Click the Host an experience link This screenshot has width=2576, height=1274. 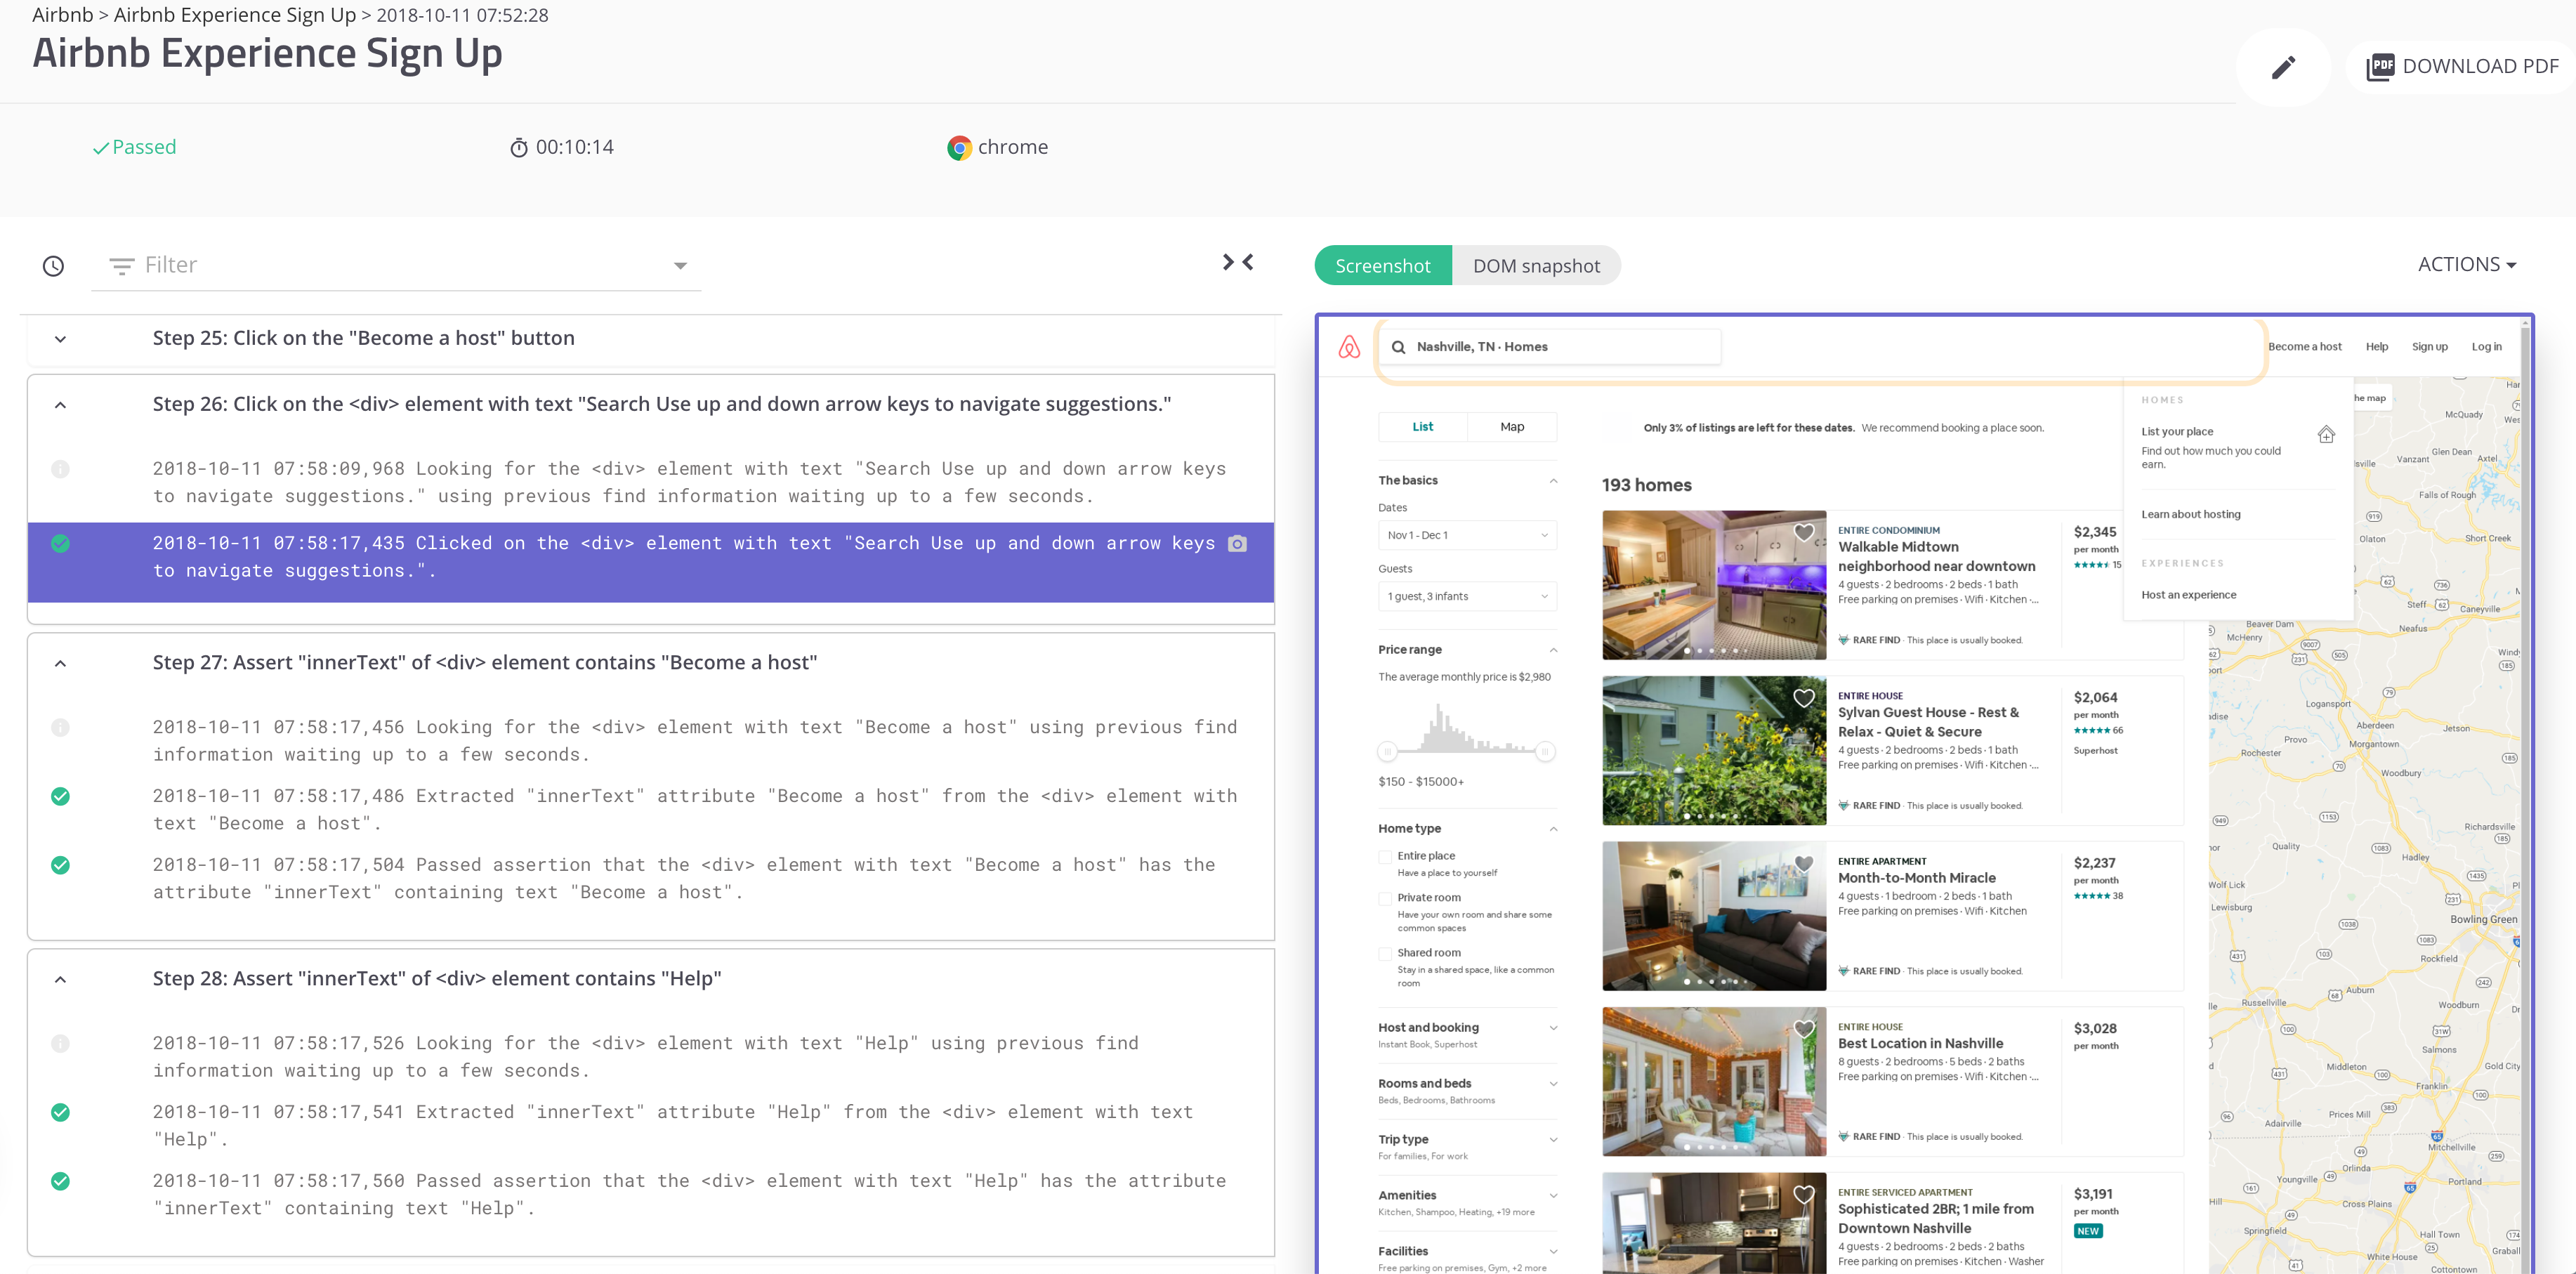[2188, 595]
